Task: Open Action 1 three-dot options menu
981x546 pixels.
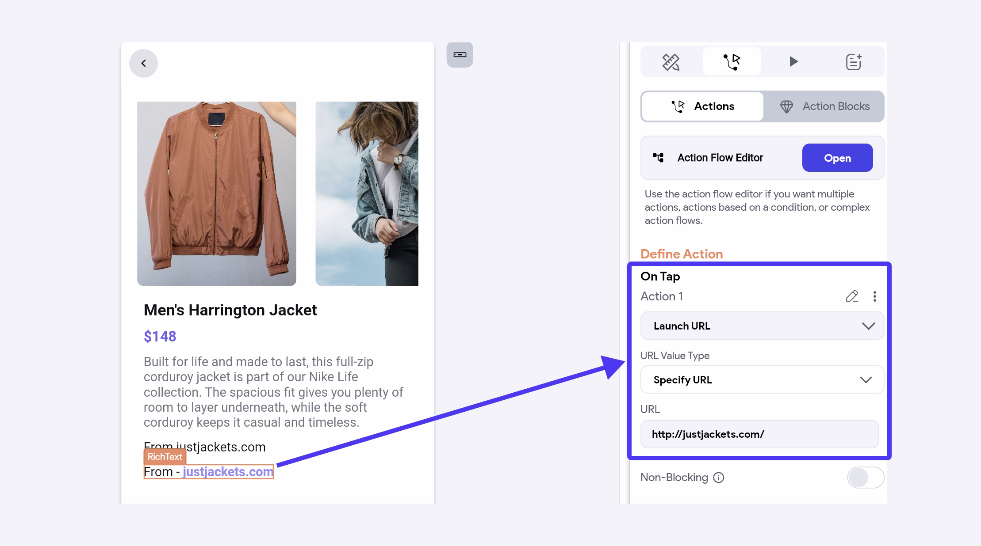Action: [x=874, y=296]
